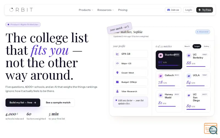
Task: Click the Caltech school icon
Action: tap(161, 76)
